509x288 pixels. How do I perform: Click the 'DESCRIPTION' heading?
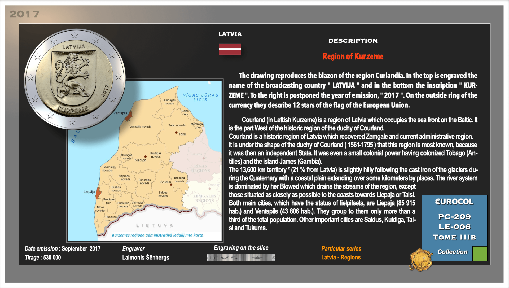click(x=353, y=41)
